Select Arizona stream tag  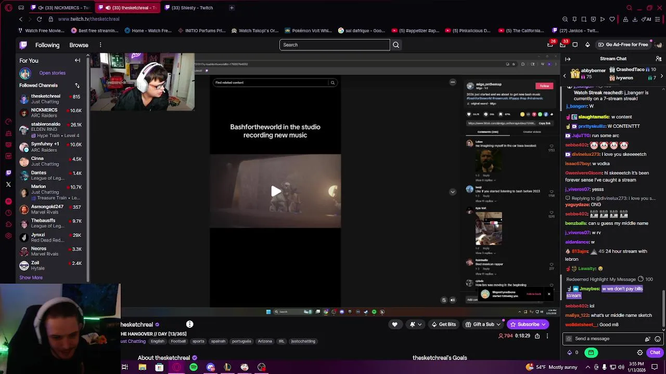pyautogui.click(x=265, y=341)
